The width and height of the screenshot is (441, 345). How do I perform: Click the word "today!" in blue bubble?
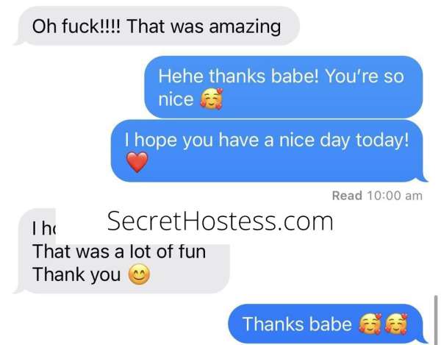point(382,141)
